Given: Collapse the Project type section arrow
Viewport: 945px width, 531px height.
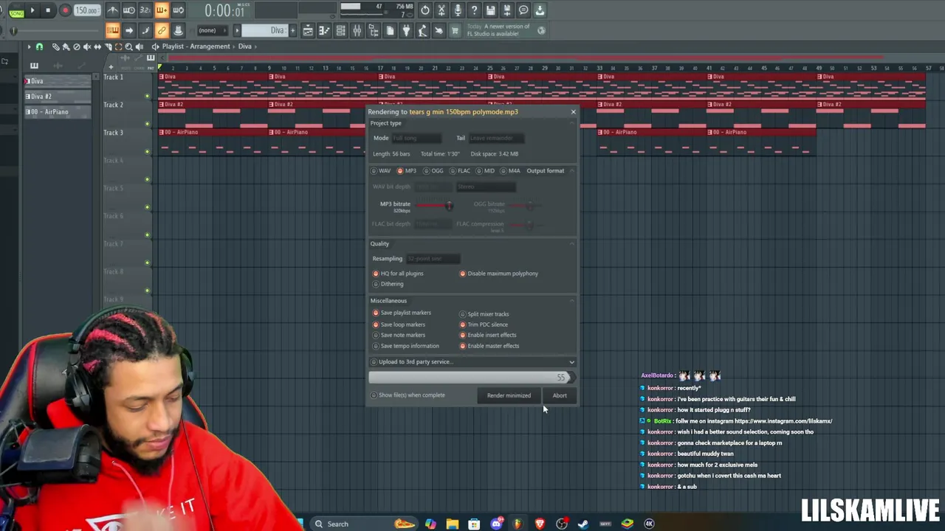Looking at the screenshot, I should click(572, 123).
